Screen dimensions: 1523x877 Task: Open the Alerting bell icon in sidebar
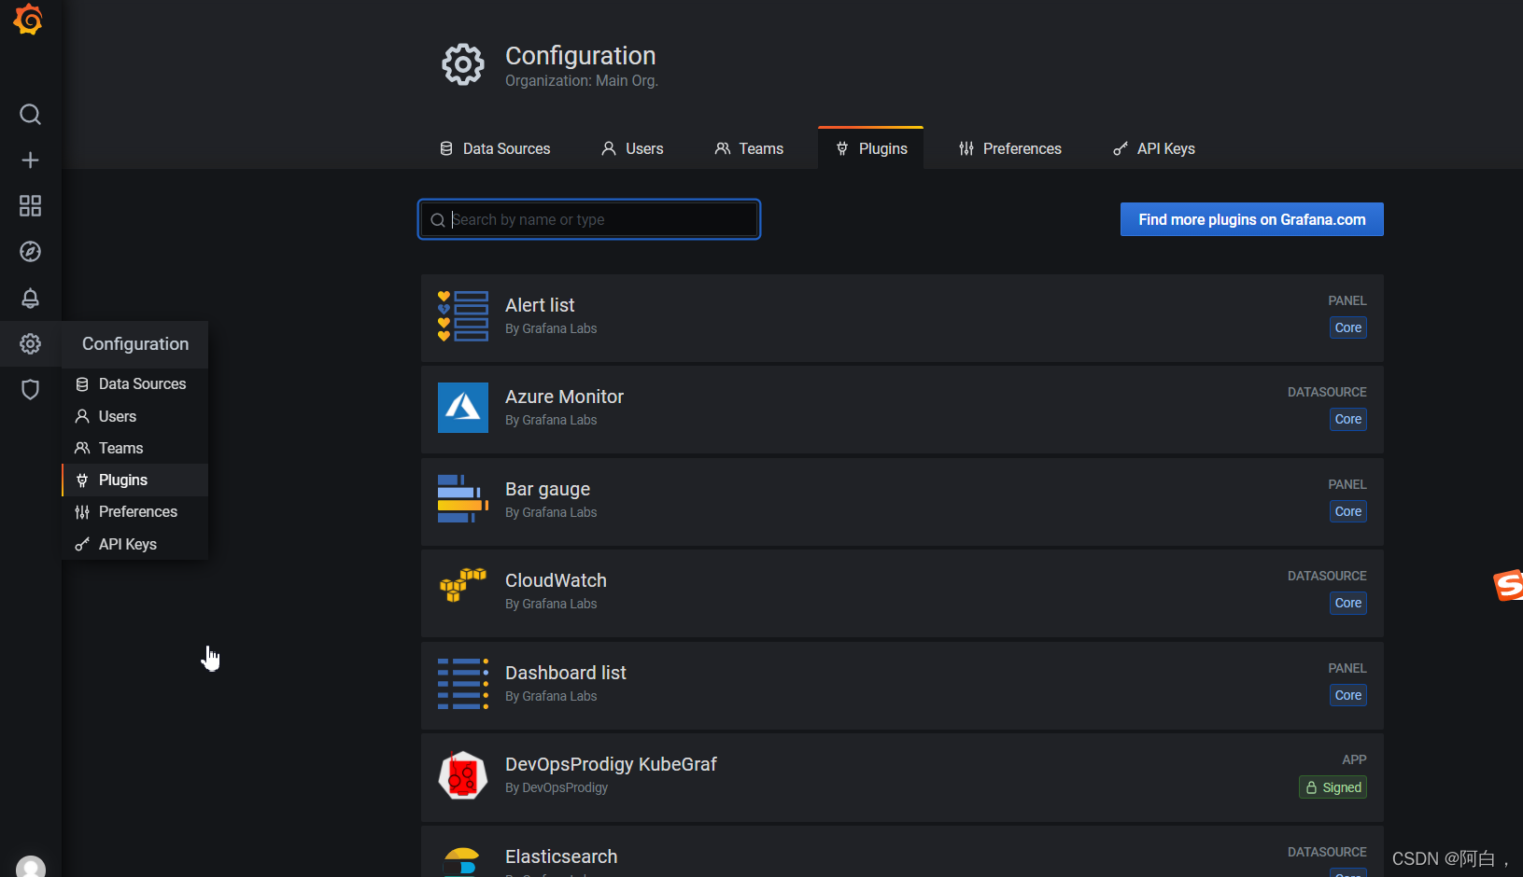coord(30,298)
